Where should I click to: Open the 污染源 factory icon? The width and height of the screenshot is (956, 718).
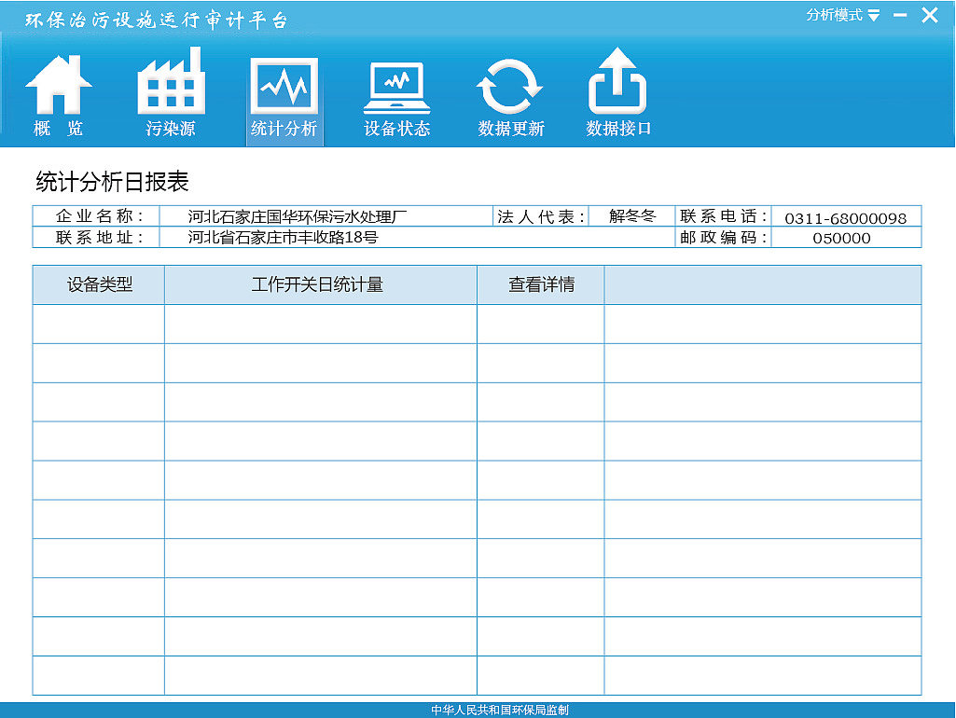point(171,93)
